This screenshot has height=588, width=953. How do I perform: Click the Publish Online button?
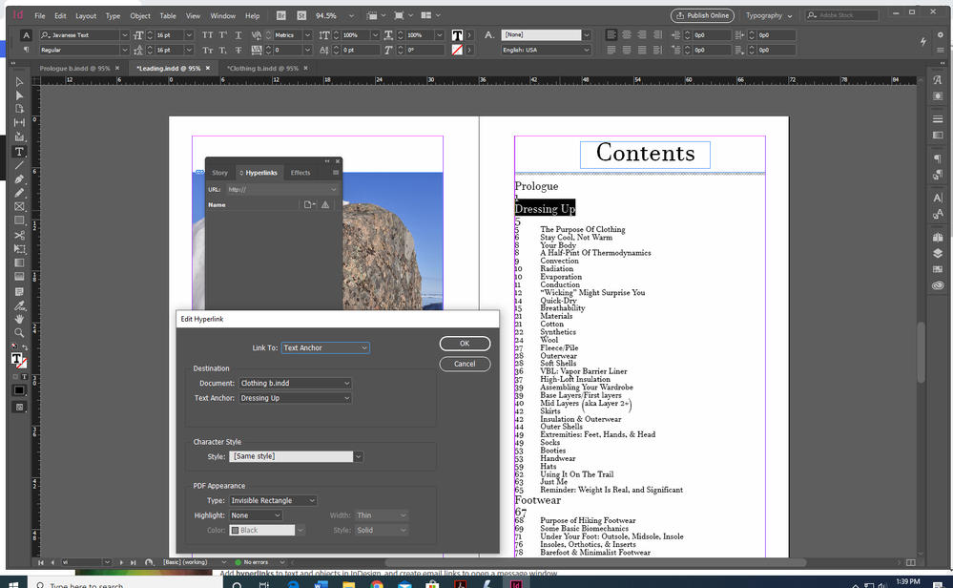[x=702, y=16]
